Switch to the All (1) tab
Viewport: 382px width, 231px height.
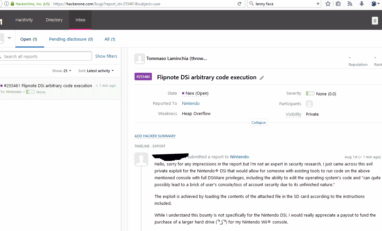(110, 39)
